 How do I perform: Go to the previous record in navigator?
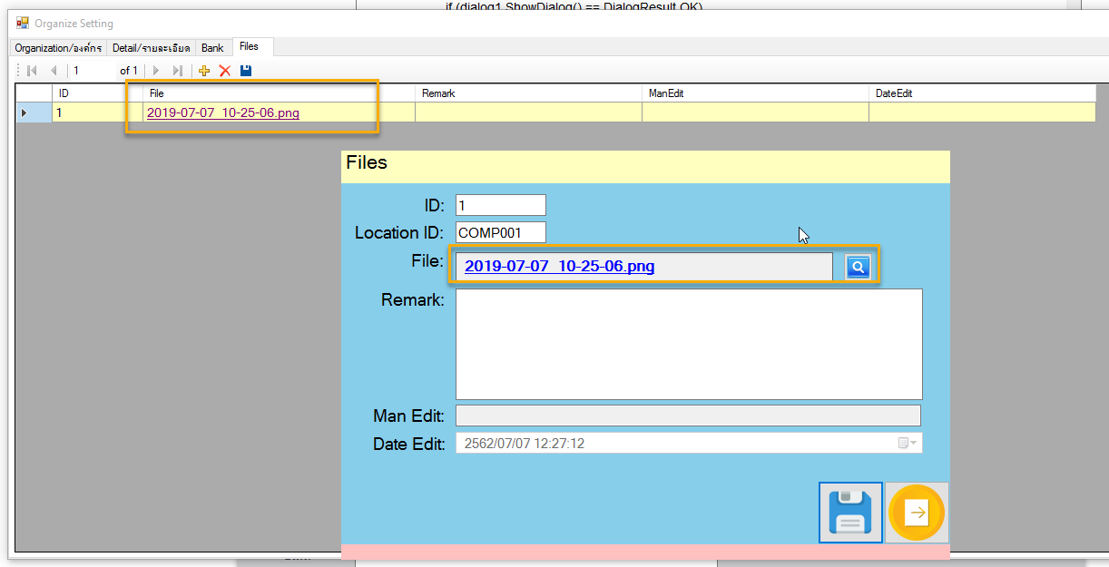tap(54, 71)
